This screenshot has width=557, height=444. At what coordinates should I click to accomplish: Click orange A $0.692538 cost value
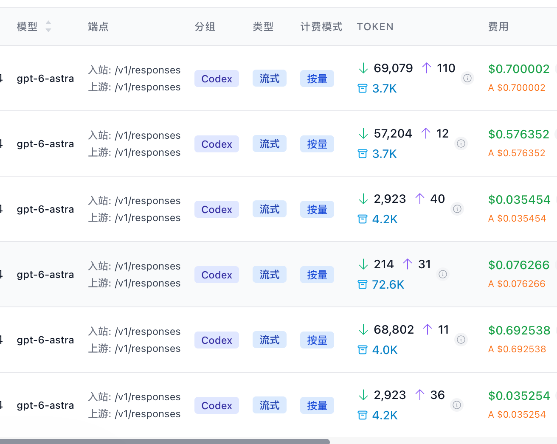click(517, 349)
